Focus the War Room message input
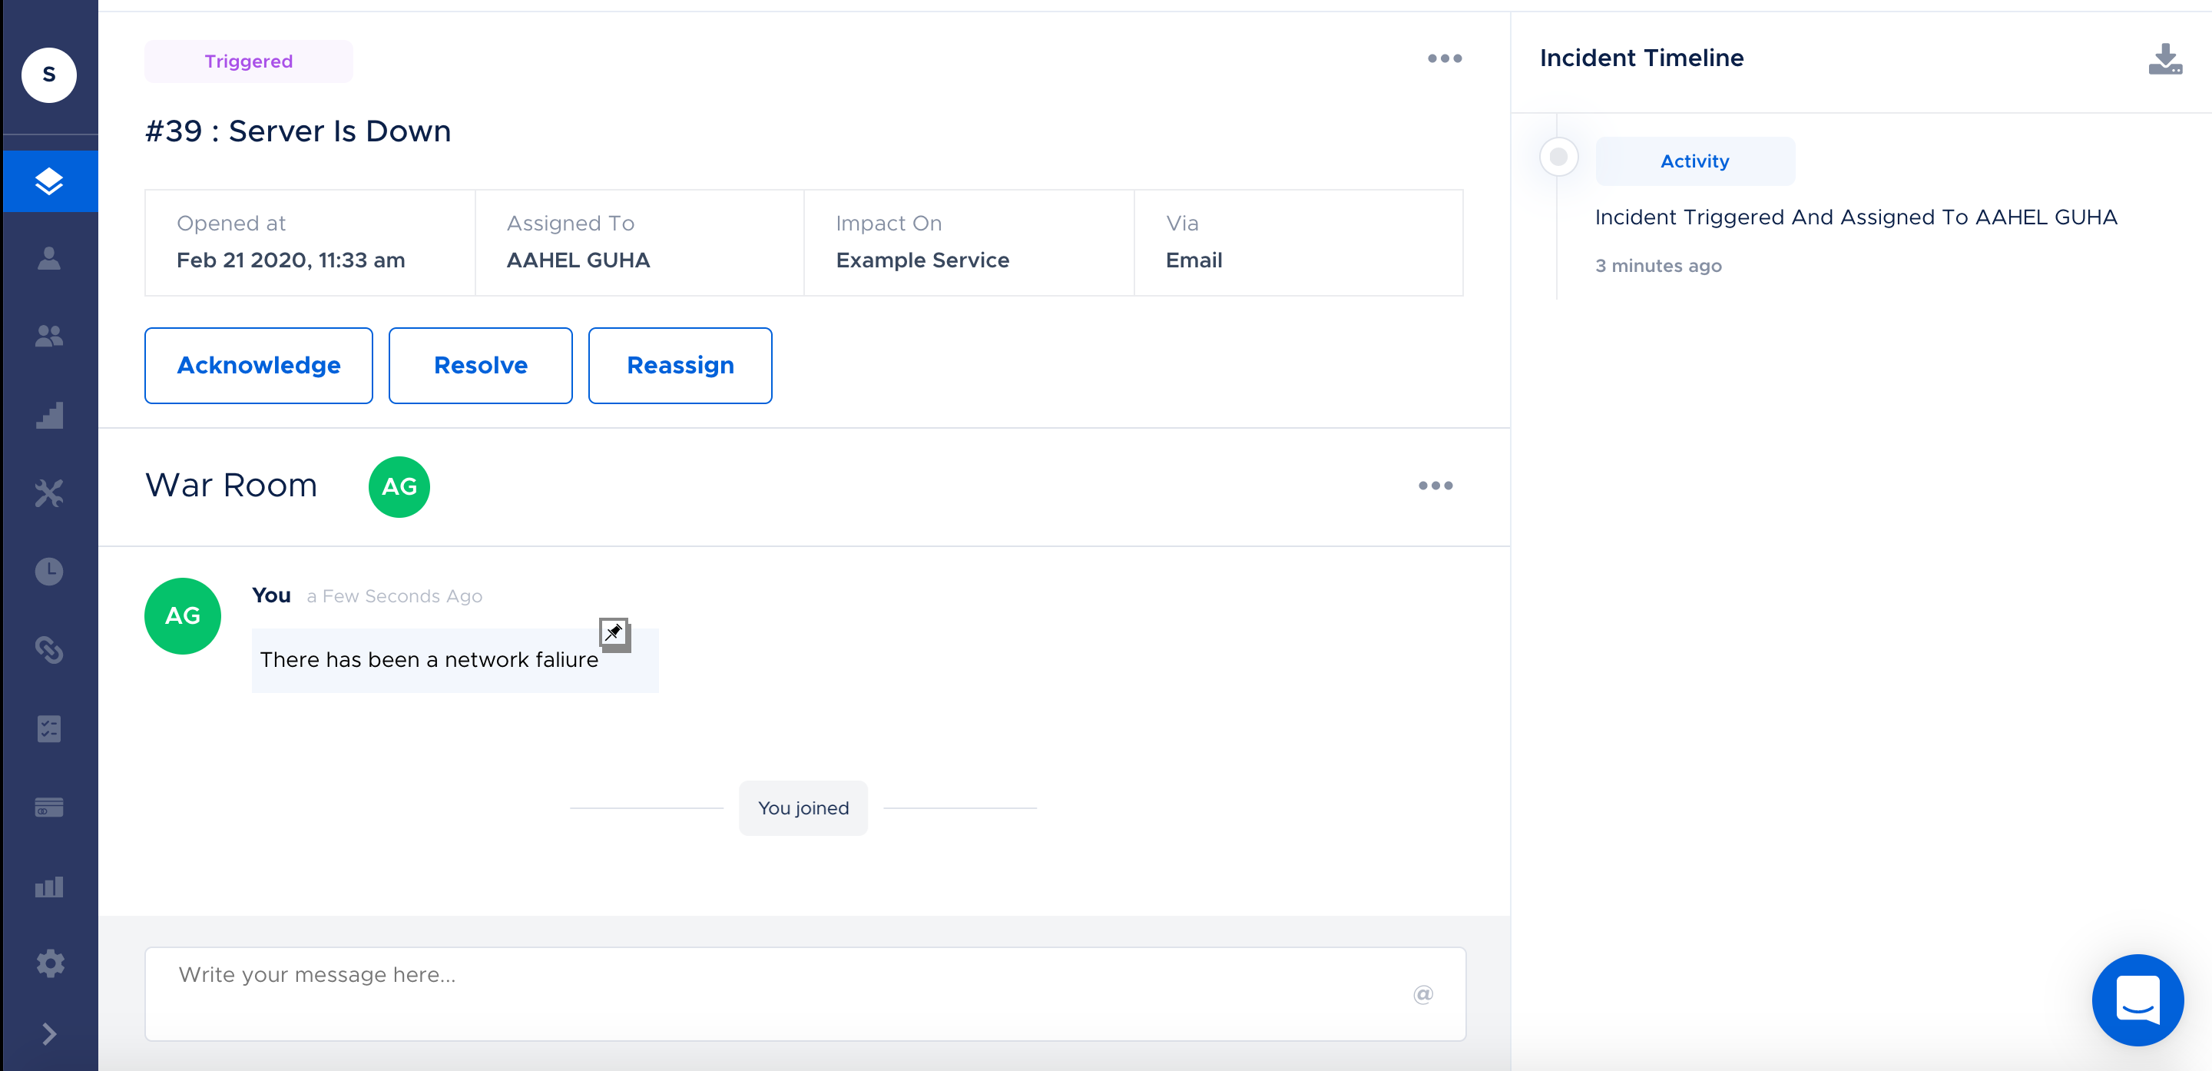Viewport: 2212px width, 1071px height. pos(773,993)
